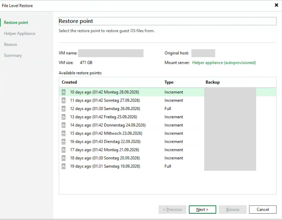Click restore point icon for 20.09.2026 row

(x=63, y=158)
